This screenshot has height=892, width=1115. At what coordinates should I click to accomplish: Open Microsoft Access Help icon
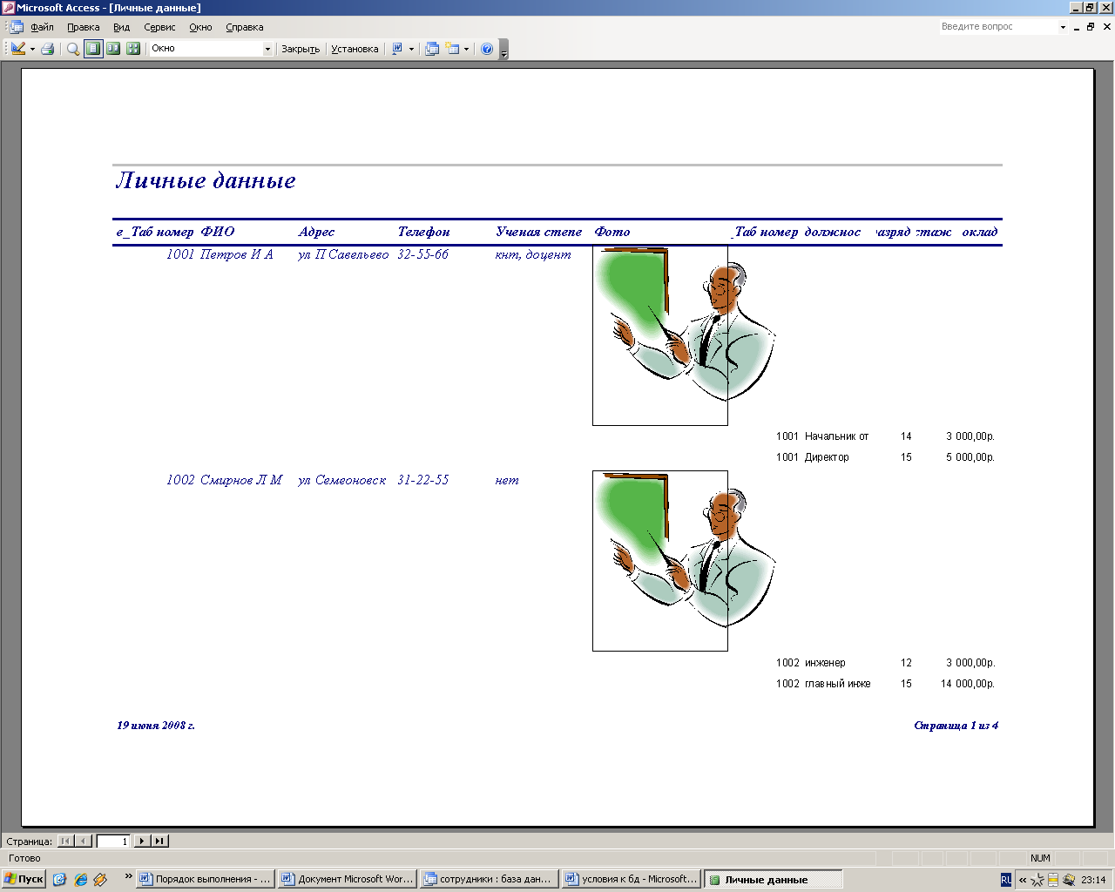[487, 49]
